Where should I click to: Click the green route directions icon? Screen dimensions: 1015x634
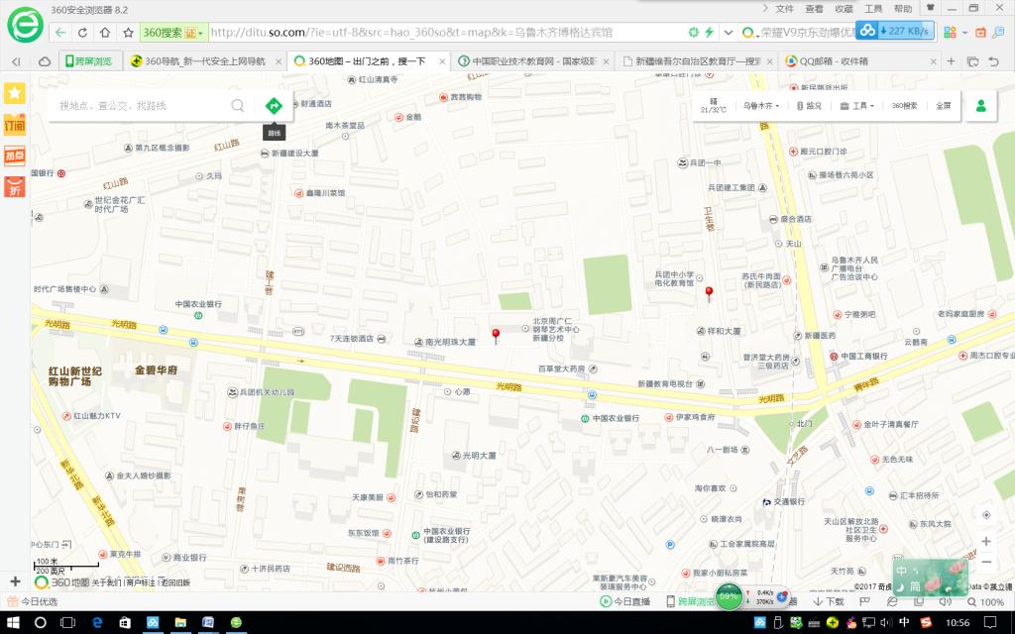tap(273, 105)
